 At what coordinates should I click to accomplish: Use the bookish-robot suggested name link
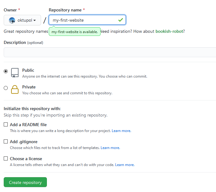click(169, 31)
